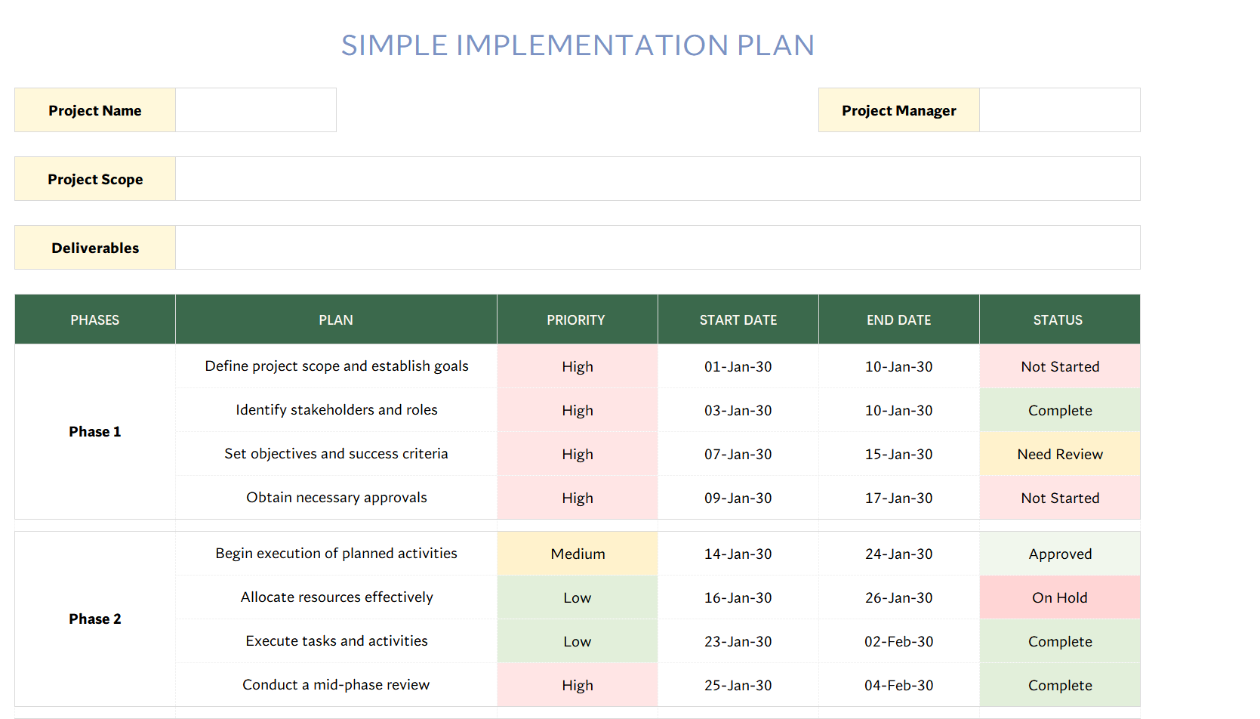Select end date 17-Jan-30

pyautogui.click(x=899, y=498)
